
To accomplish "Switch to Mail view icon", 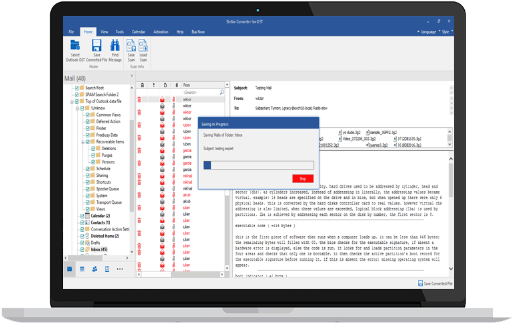I will (70, 269).
